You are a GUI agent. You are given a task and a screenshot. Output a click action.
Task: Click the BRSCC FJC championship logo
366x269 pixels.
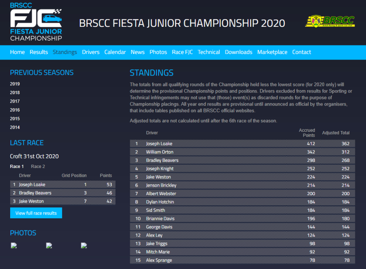(x=36, y=22)
